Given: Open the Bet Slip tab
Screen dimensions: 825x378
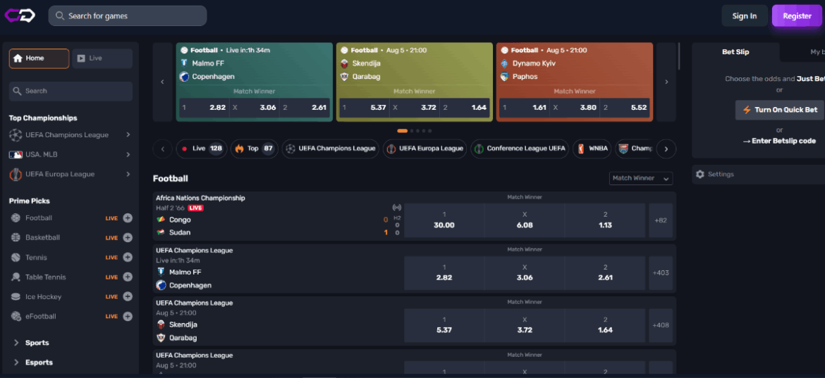Looking at the screenshot, I should (x=735, y=52).
